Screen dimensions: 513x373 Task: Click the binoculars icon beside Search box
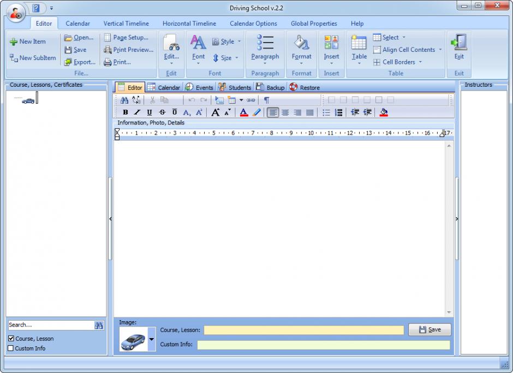tap(99, 325)
